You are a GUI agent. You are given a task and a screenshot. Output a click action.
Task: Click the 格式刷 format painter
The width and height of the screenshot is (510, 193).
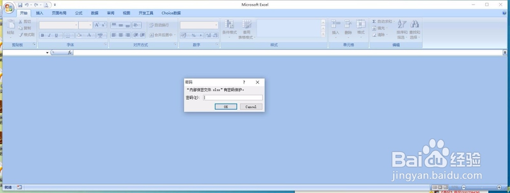pyautogui.click(x=27, y=35)
